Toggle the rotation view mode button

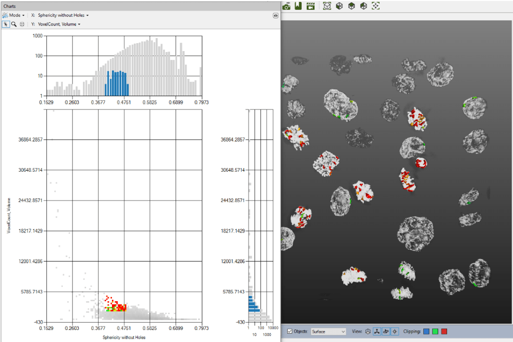[386, 331]
